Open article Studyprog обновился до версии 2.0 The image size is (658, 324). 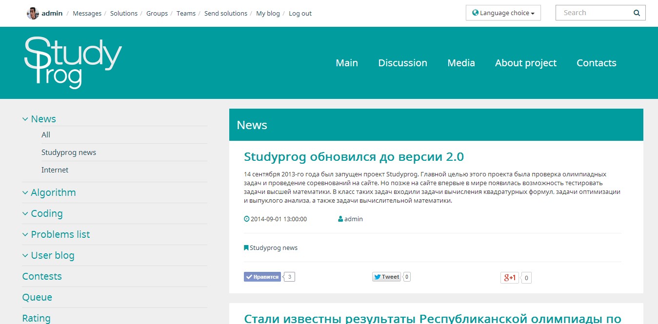tap(354, 157)
